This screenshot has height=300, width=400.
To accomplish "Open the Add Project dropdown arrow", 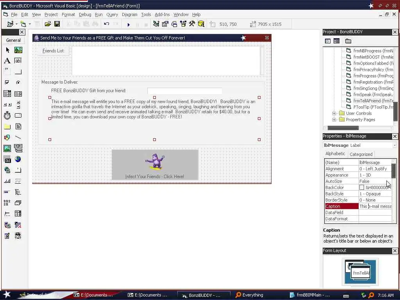I will [16, 24].
